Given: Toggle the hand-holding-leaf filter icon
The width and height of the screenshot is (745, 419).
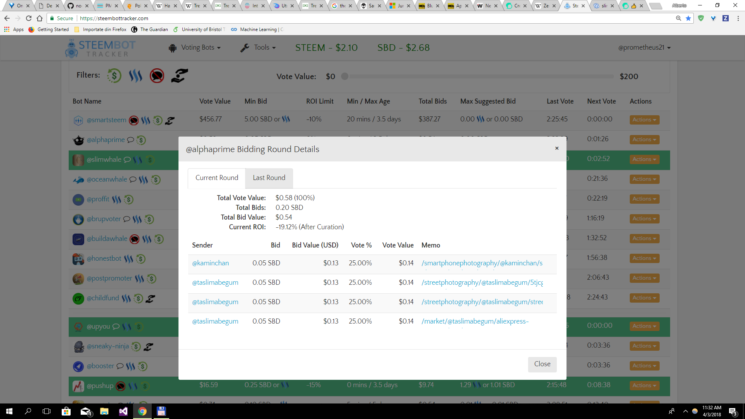Looking at the screenshot, I should click(x=179, y=76).
